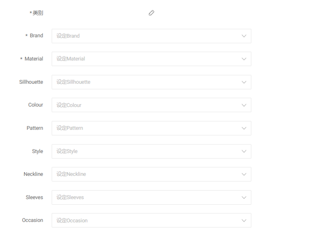The width and height of the screenshot is (312, 239).
Task: Click the Sleeves dropdown chevron
Action: (244, 198)
